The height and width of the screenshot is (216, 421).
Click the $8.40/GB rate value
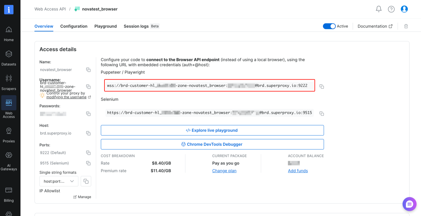[x=161, y=163]
